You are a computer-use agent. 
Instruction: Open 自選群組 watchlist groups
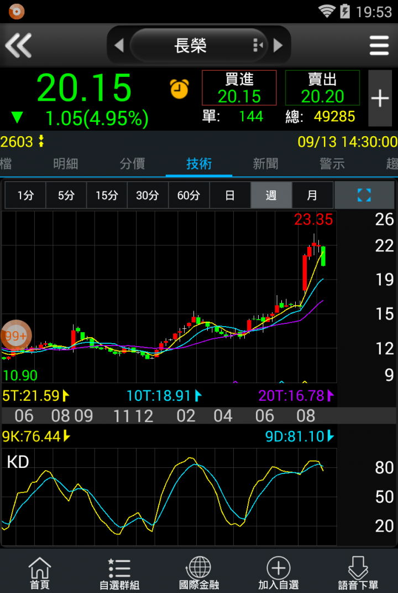pyautogui.click(x=119, y=573)
